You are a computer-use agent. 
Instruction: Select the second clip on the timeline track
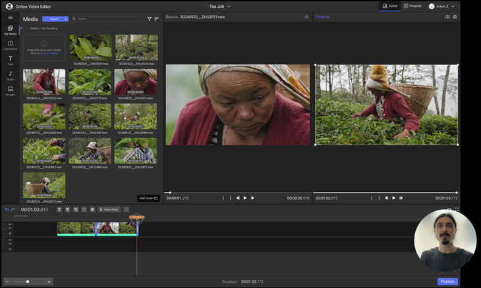point(117,229)
